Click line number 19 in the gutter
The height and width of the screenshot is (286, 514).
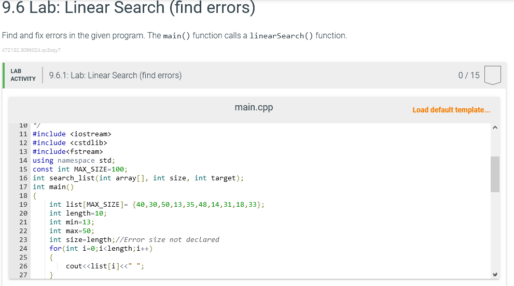(23, 205)
